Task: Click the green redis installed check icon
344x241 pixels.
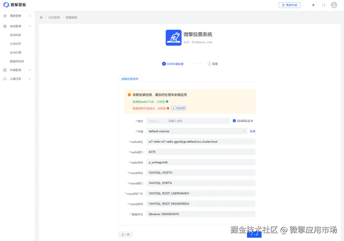Action: click(x=167, y=102)
